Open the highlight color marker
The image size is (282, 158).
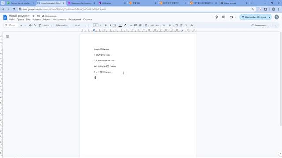coord(125,25)
